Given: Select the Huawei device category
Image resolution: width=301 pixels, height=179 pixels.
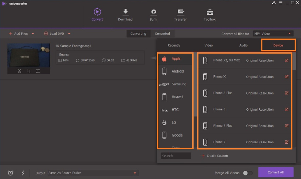Looking at the screenshot, I should coord(175,97).
